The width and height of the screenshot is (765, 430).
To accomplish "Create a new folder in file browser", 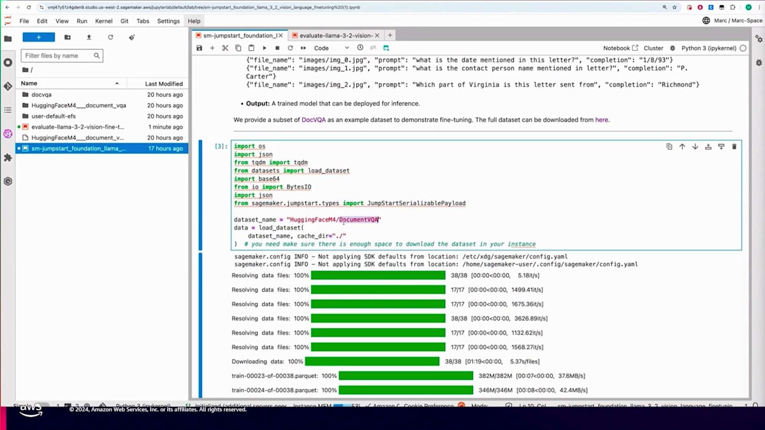I will pyautogui.click(x=68, y=38).
